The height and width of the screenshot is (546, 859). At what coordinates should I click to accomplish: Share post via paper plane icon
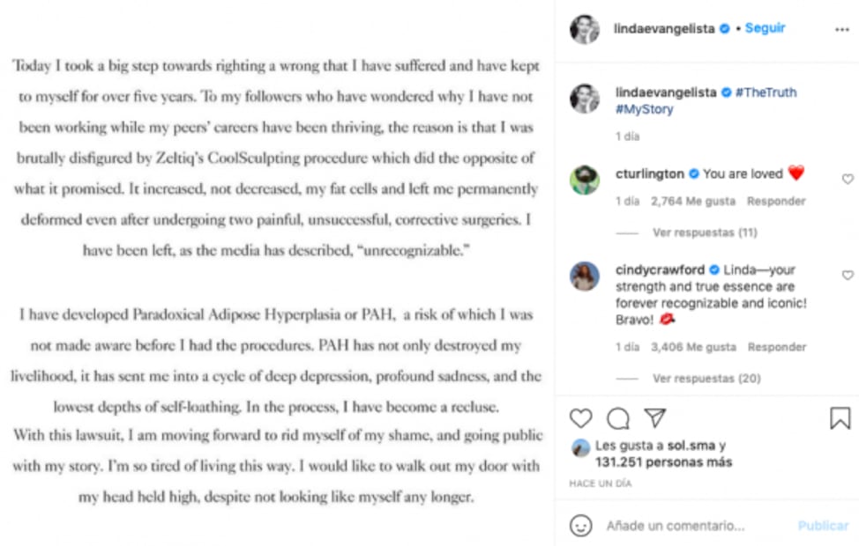pyautogui.click(x=654, y=417)
